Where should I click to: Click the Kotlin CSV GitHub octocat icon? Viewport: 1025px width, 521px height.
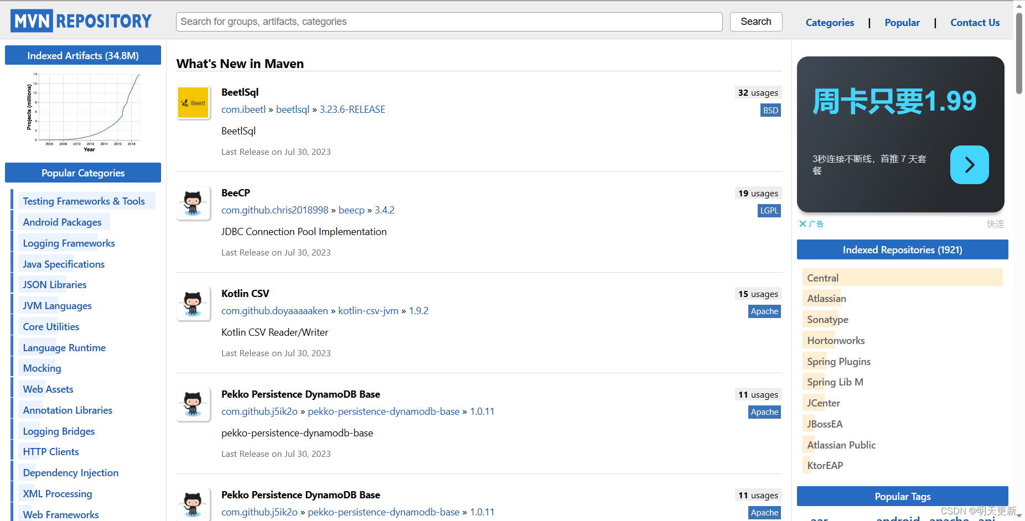click(193, 304)
